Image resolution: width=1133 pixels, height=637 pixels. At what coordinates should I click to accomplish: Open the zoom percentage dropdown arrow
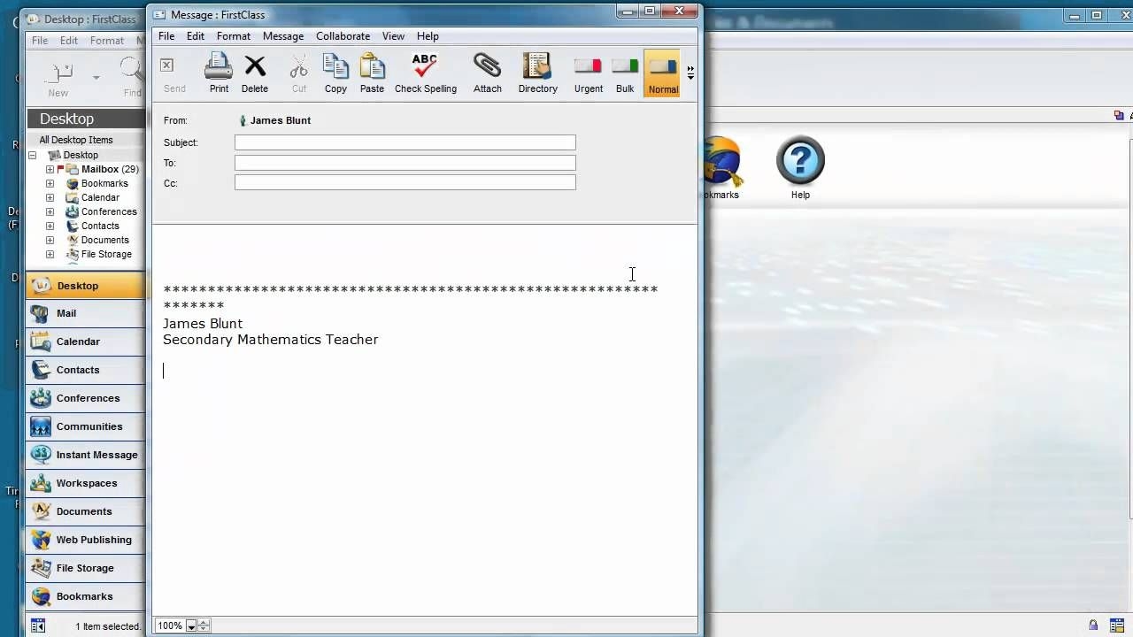point(190,626)
